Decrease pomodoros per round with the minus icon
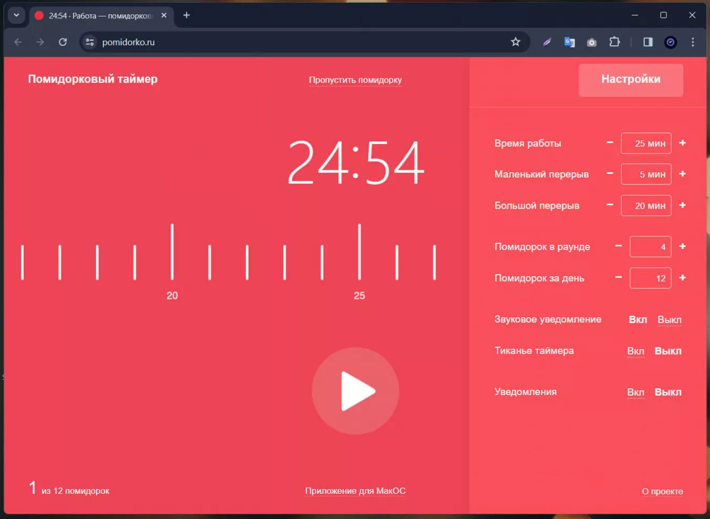This screenshot has width=710, height=519. 619,246
